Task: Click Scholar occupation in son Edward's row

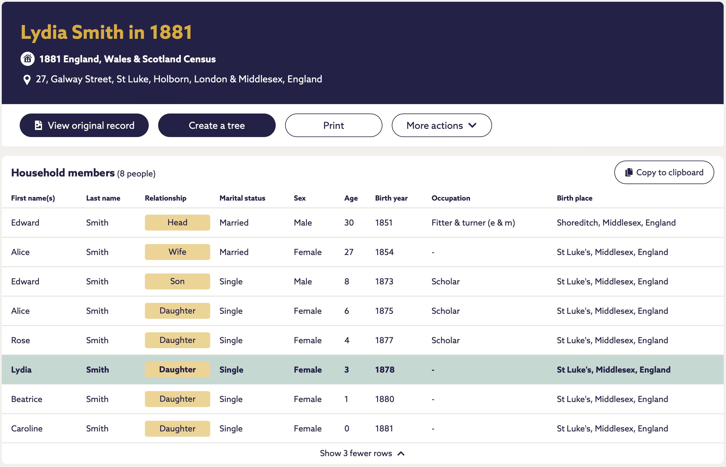Action: click(445, 282)
